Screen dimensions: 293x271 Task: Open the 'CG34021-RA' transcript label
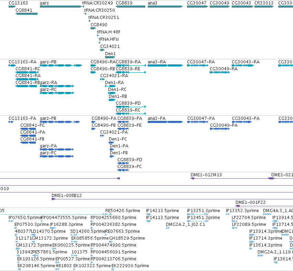pyautogui.click(x=114, y=76)
